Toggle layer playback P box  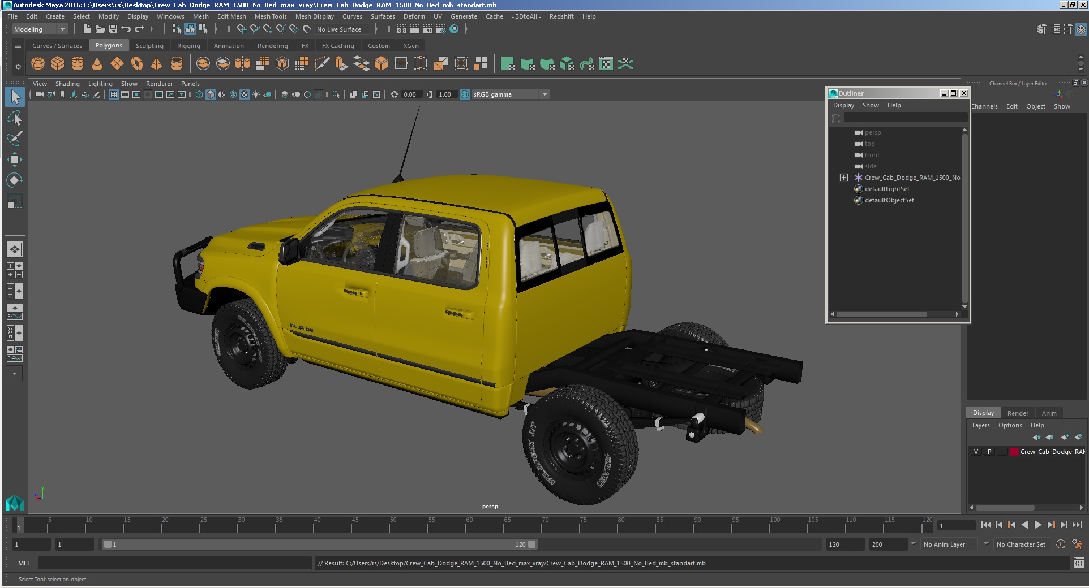click(989, 452)
